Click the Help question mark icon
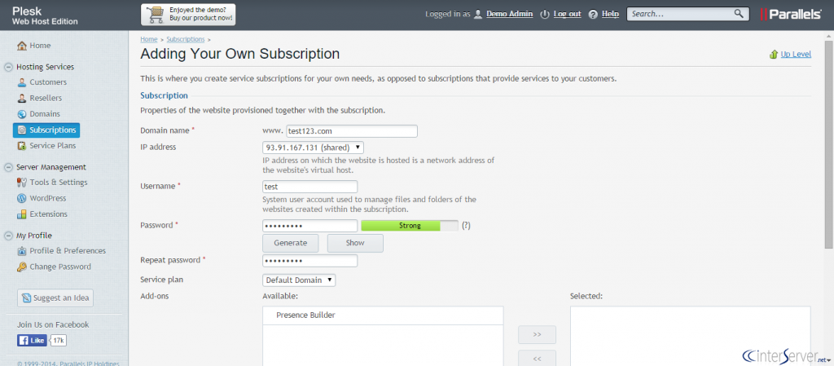Viewport: 834px width, 366px height. pyautogui.click(x=594, y=15)
